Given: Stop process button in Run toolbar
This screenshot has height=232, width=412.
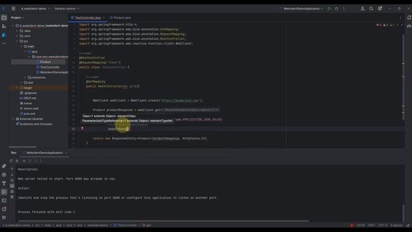Looking at the screenshot, I should coord(17,160).
